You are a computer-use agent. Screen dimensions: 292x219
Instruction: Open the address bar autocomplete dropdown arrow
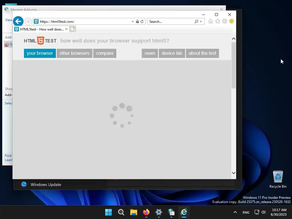coord(133,22)
